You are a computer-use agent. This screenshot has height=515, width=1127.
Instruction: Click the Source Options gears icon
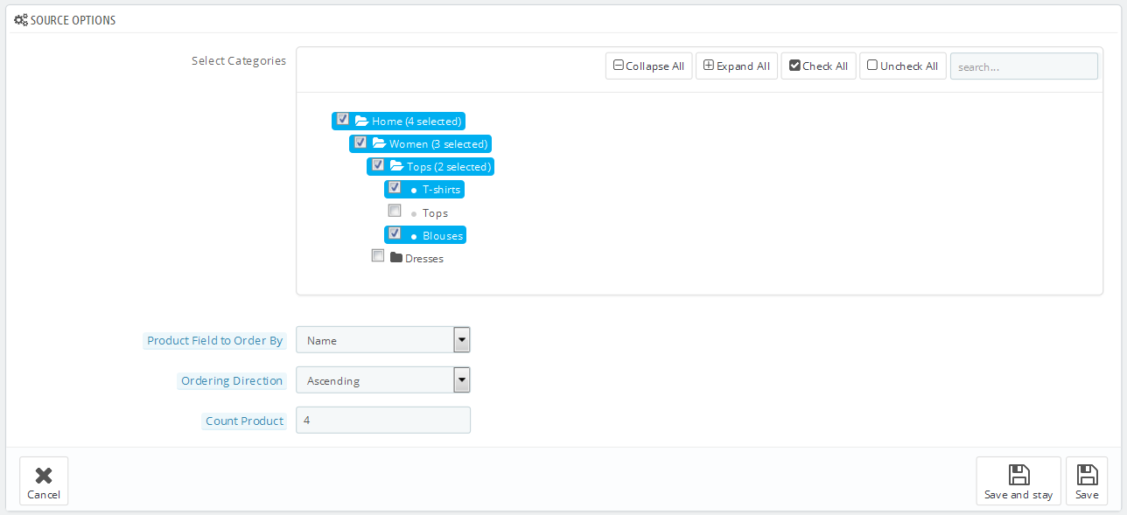tap(20, 19)
